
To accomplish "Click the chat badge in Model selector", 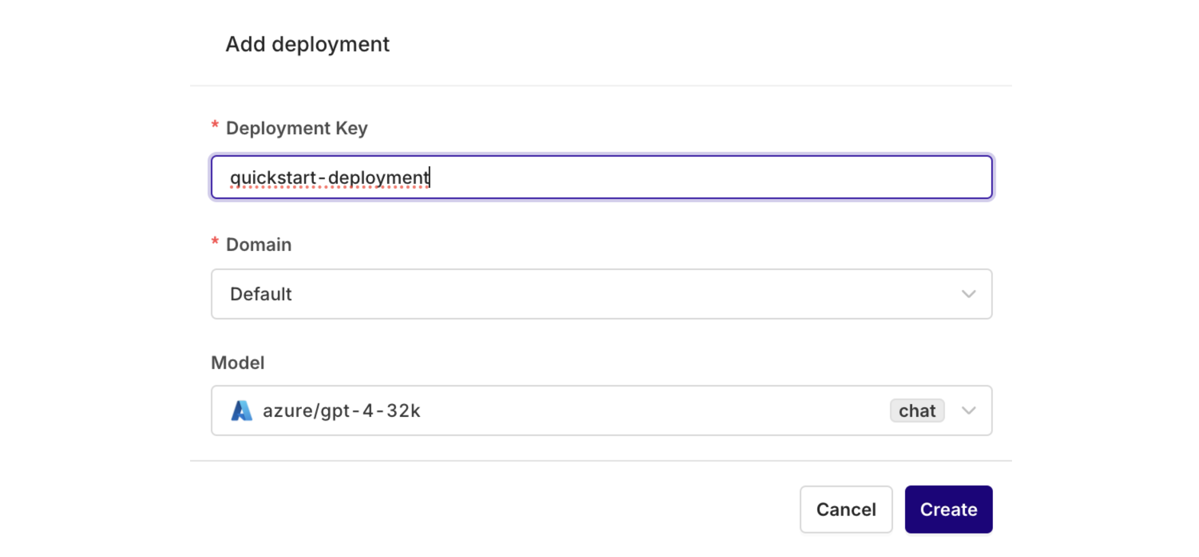I will tap(917, 411).
